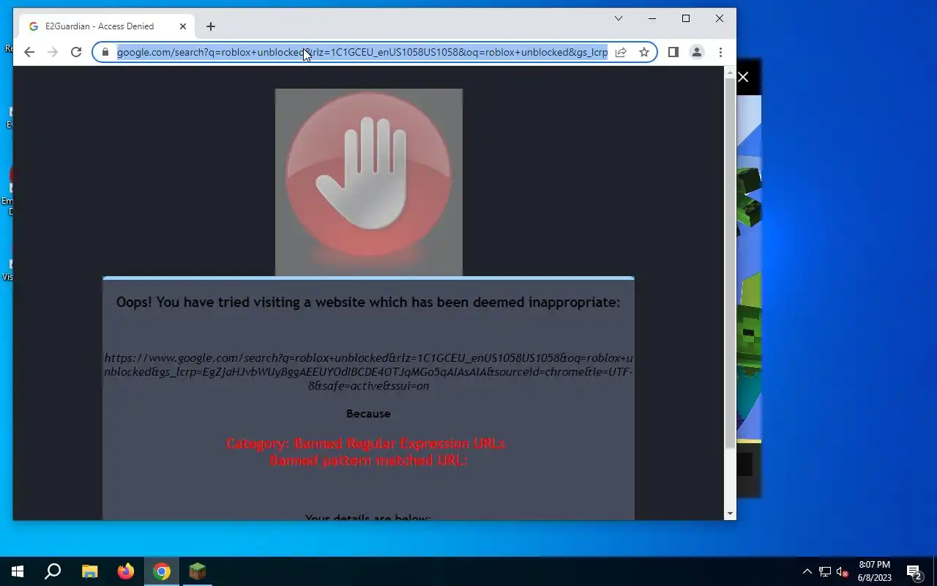Open the tab search dropdown
The image size is (937, 586).
[619, 18]
